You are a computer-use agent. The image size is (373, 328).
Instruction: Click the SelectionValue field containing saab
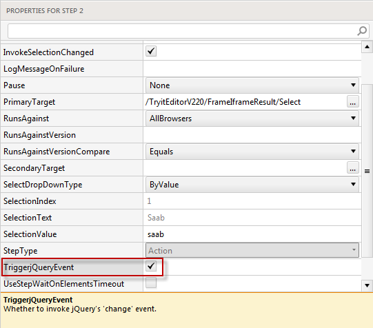(x=252, y=234)
